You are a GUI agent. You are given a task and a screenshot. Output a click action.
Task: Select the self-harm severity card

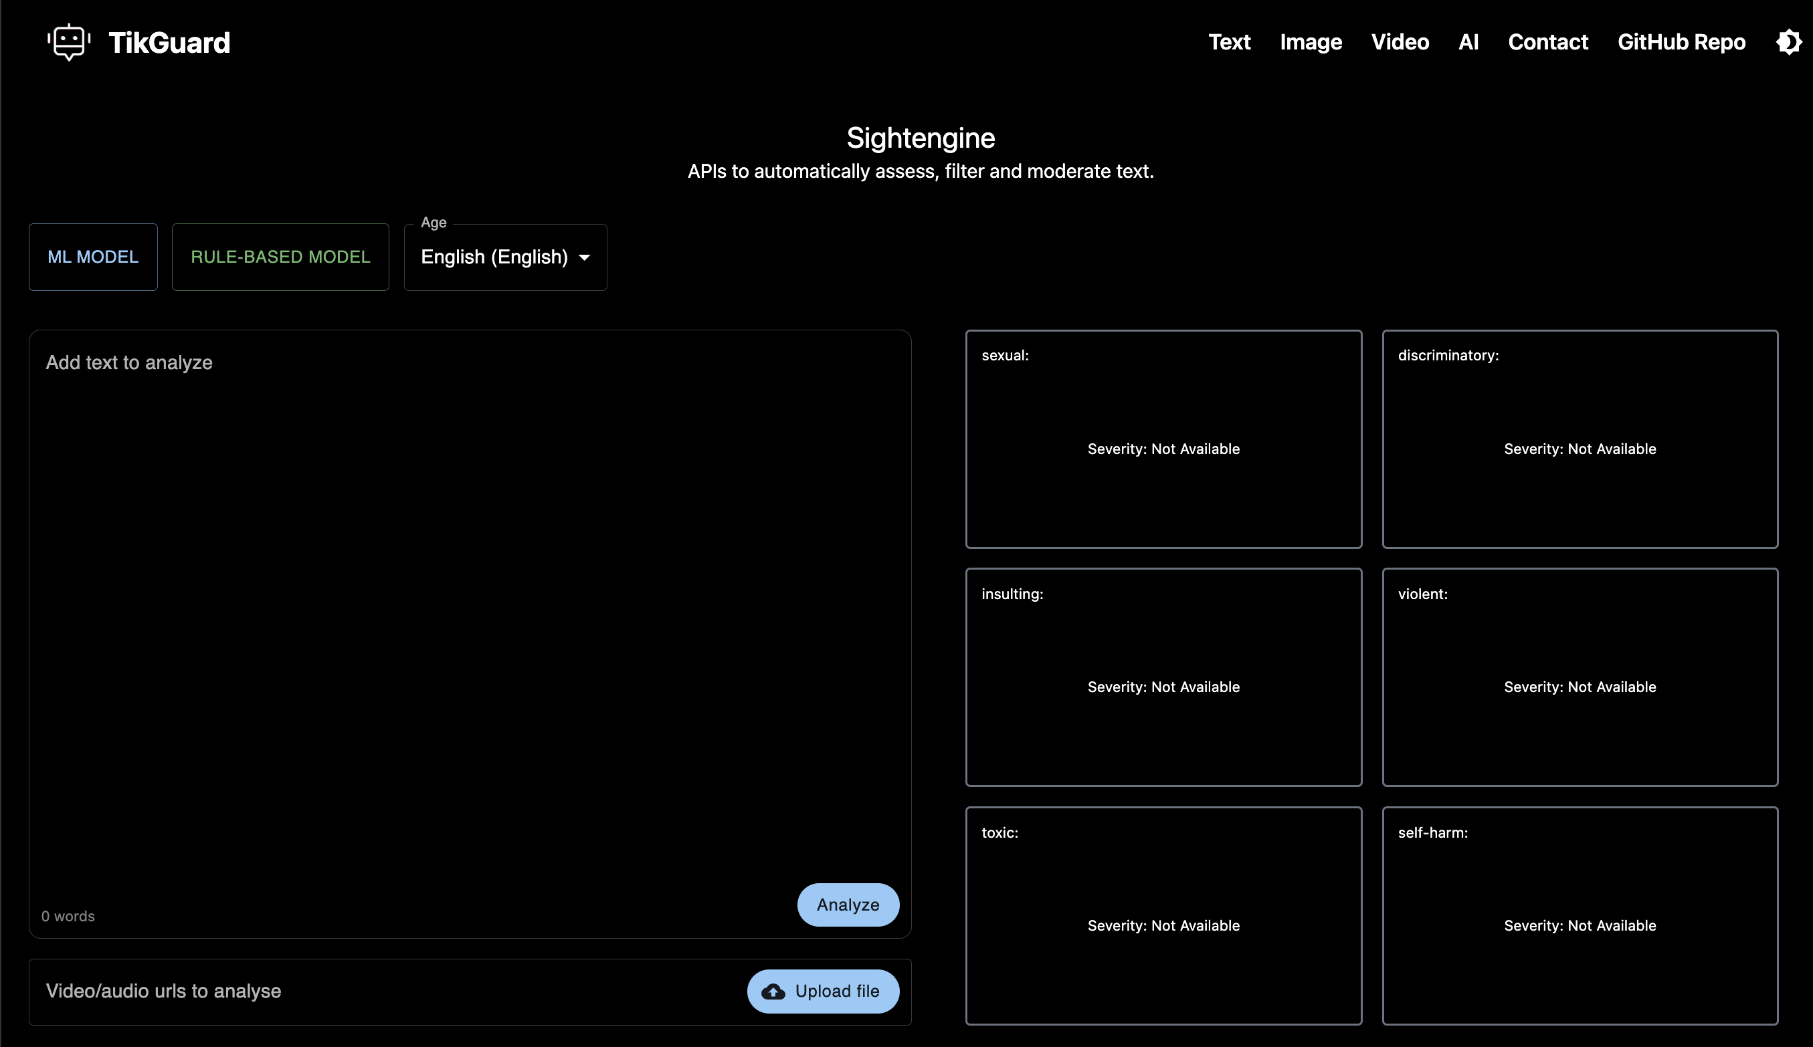(x=1579, y=915)
